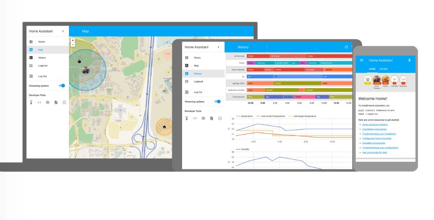Open info icon in laptop Developer Tools
434x220 pixels.
click(64, 102)
